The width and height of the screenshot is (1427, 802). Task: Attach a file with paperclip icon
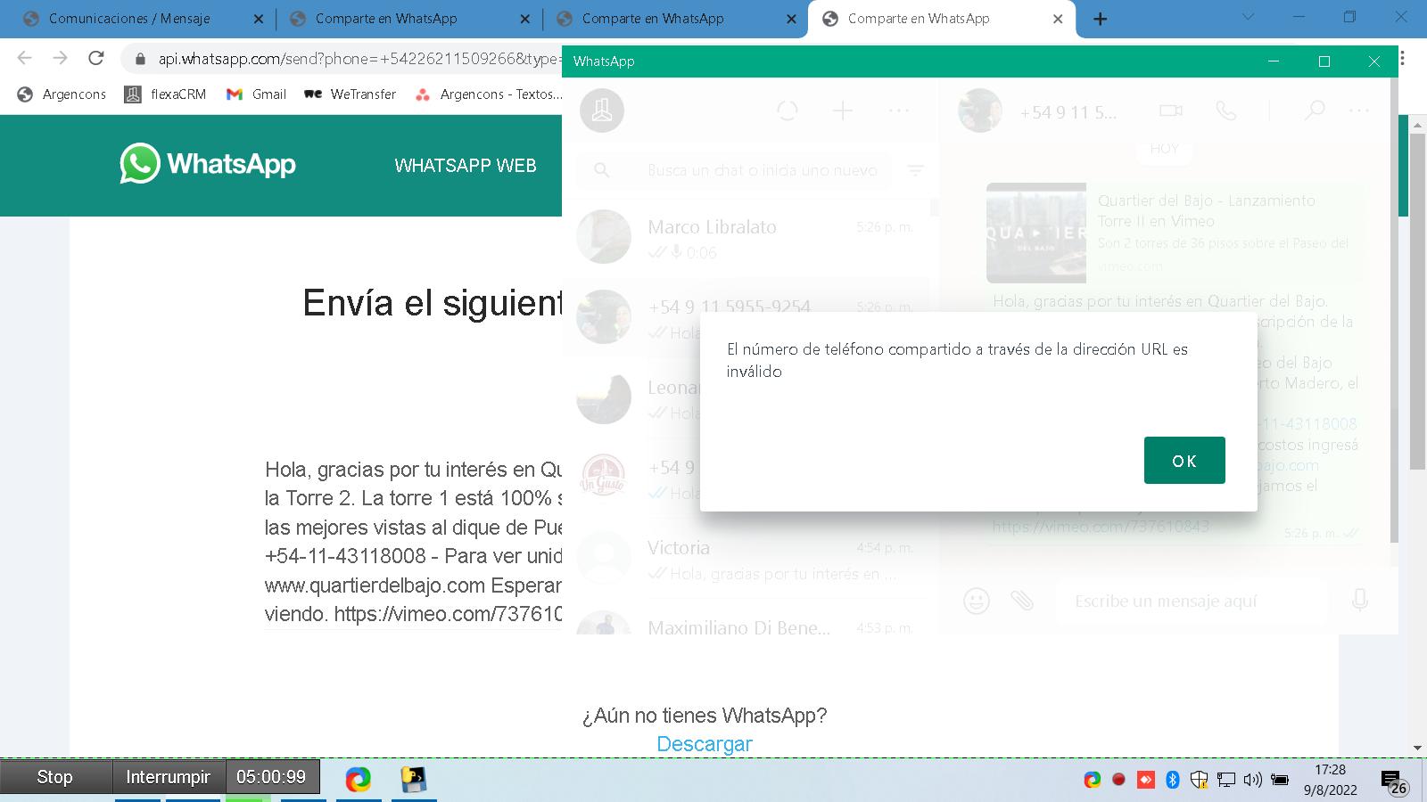point(1022,601)
